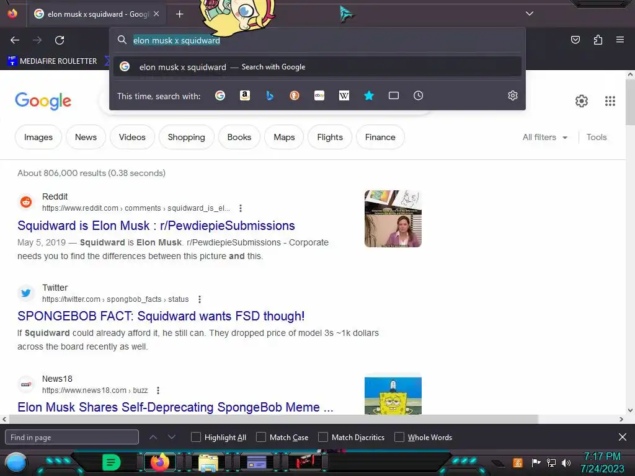Select the 'Search with Google' suggestion
This screenshot has height=476, width=635.
point(317,67)
